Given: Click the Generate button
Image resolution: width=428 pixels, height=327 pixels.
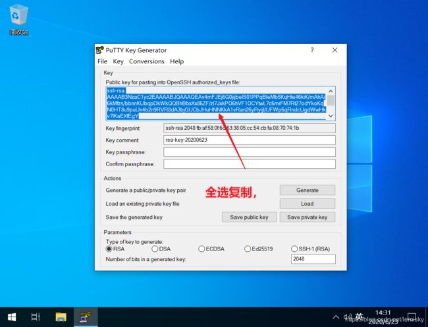Looking at the screenshot, I should coord(308,190).
